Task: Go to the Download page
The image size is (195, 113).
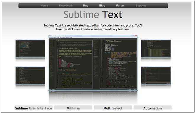Action: pyautogui.click(x=65, y=6)
